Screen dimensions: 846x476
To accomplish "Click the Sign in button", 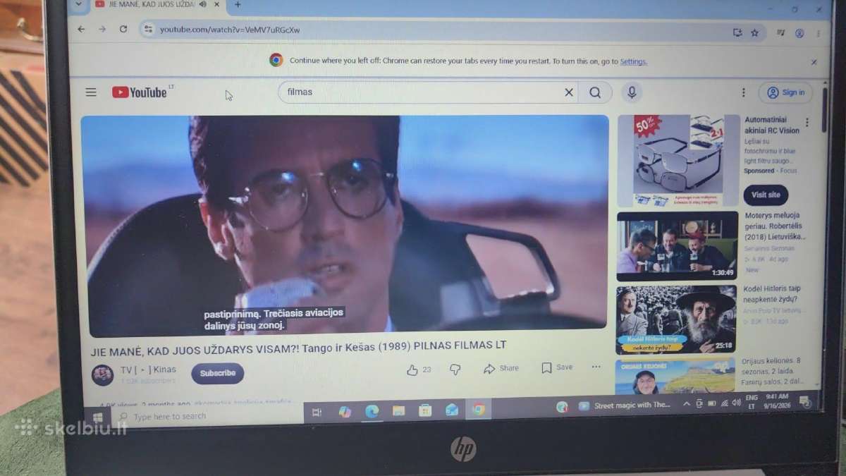I will 785,92.
